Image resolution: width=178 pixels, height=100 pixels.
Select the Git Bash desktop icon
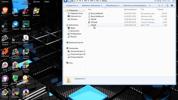pos(5,93)
